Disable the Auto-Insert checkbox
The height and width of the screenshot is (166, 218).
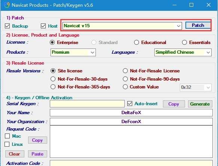pos(130,104)
